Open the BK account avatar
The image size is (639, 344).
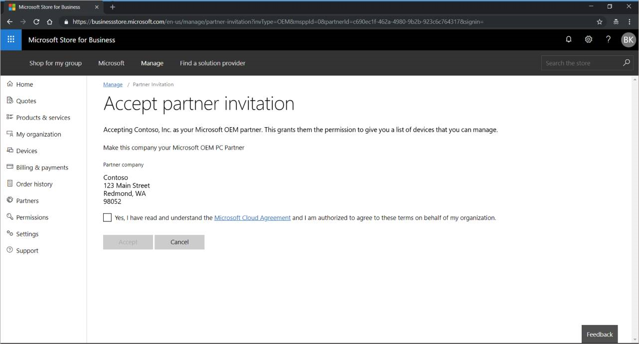628,40
